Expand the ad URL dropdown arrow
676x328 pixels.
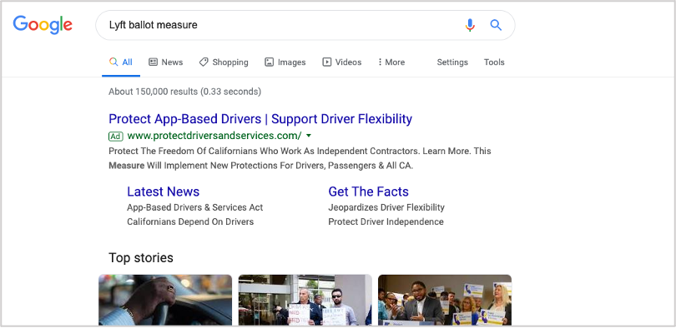pos(308,136)
